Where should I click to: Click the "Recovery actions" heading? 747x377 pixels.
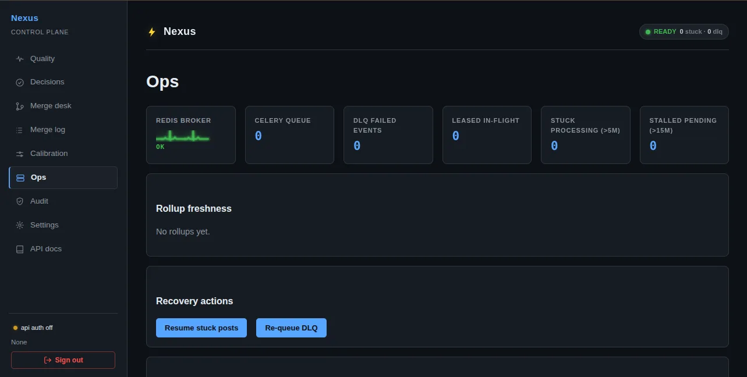tap(194, 301)
